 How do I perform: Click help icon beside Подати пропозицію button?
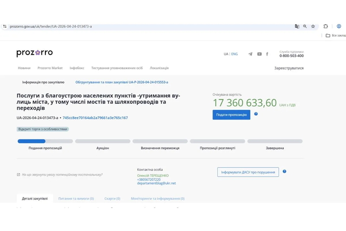click(256, 114)
